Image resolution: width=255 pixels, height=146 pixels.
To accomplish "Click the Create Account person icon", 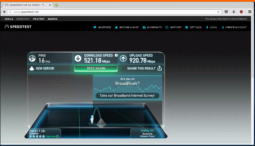I will tap(223, 27).
